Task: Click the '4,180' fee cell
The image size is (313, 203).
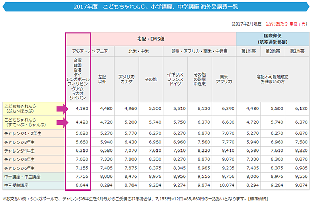Action: [x=82, y=109]
